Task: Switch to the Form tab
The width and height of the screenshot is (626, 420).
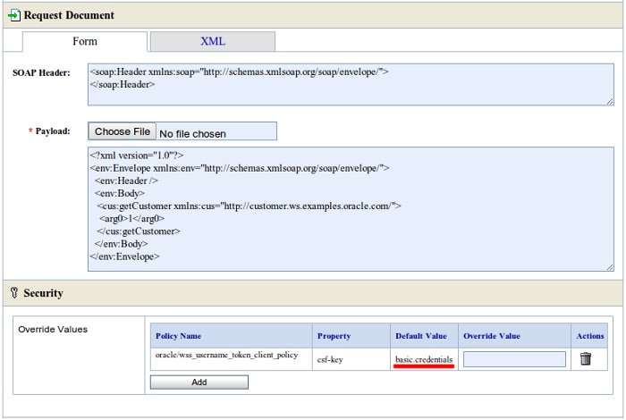Action: [85, 41]
